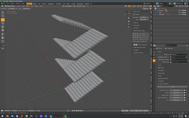Open the File menu

coord(4,4)
